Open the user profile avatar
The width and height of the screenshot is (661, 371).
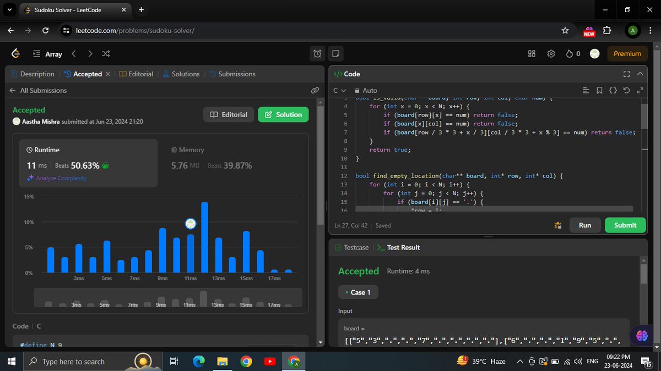(x=594, y=54)
